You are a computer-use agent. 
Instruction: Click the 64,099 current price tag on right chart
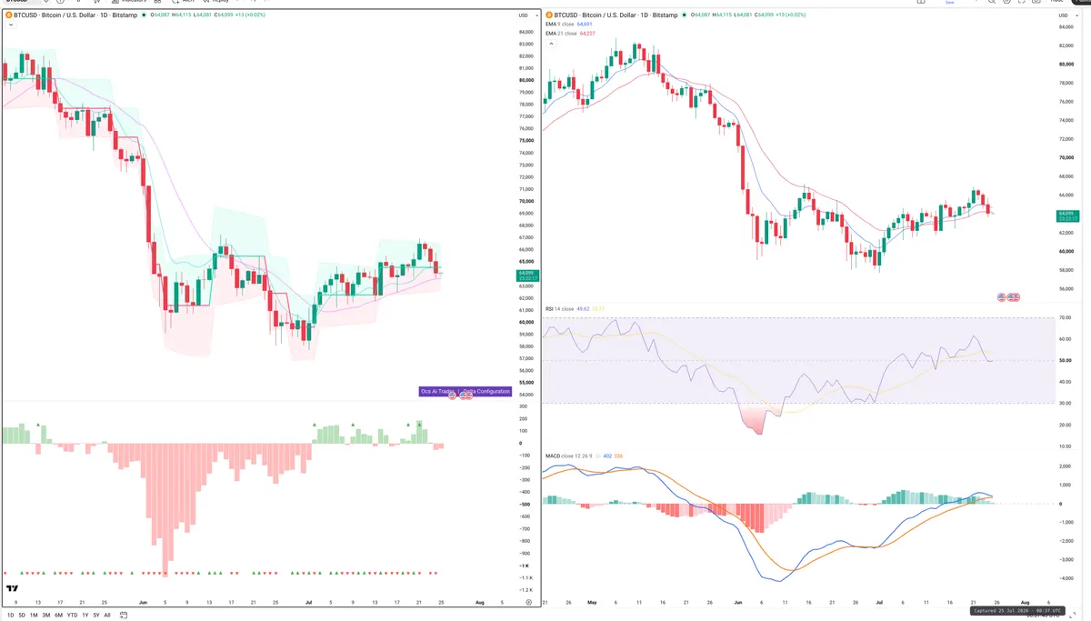[1068, 216]
